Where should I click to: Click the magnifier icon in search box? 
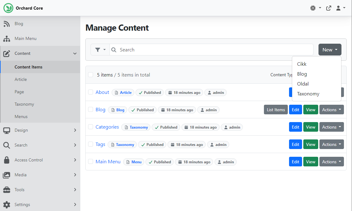[114, 50]
